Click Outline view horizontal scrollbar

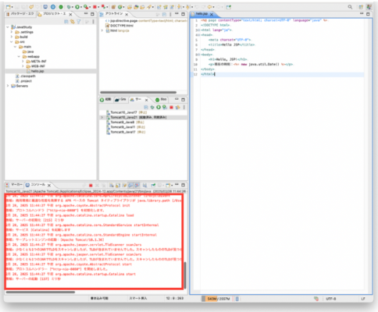click(x=138, y=92)
